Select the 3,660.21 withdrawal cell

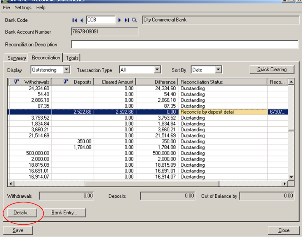30,129
